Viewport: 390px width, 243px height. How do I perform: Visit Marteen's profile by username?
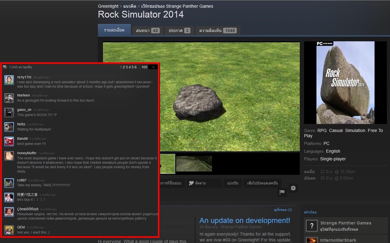point(23,95)
